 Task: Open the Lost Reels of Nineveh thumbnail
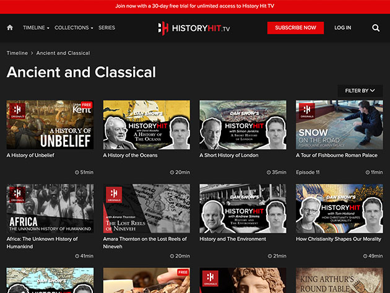[147, 209]
